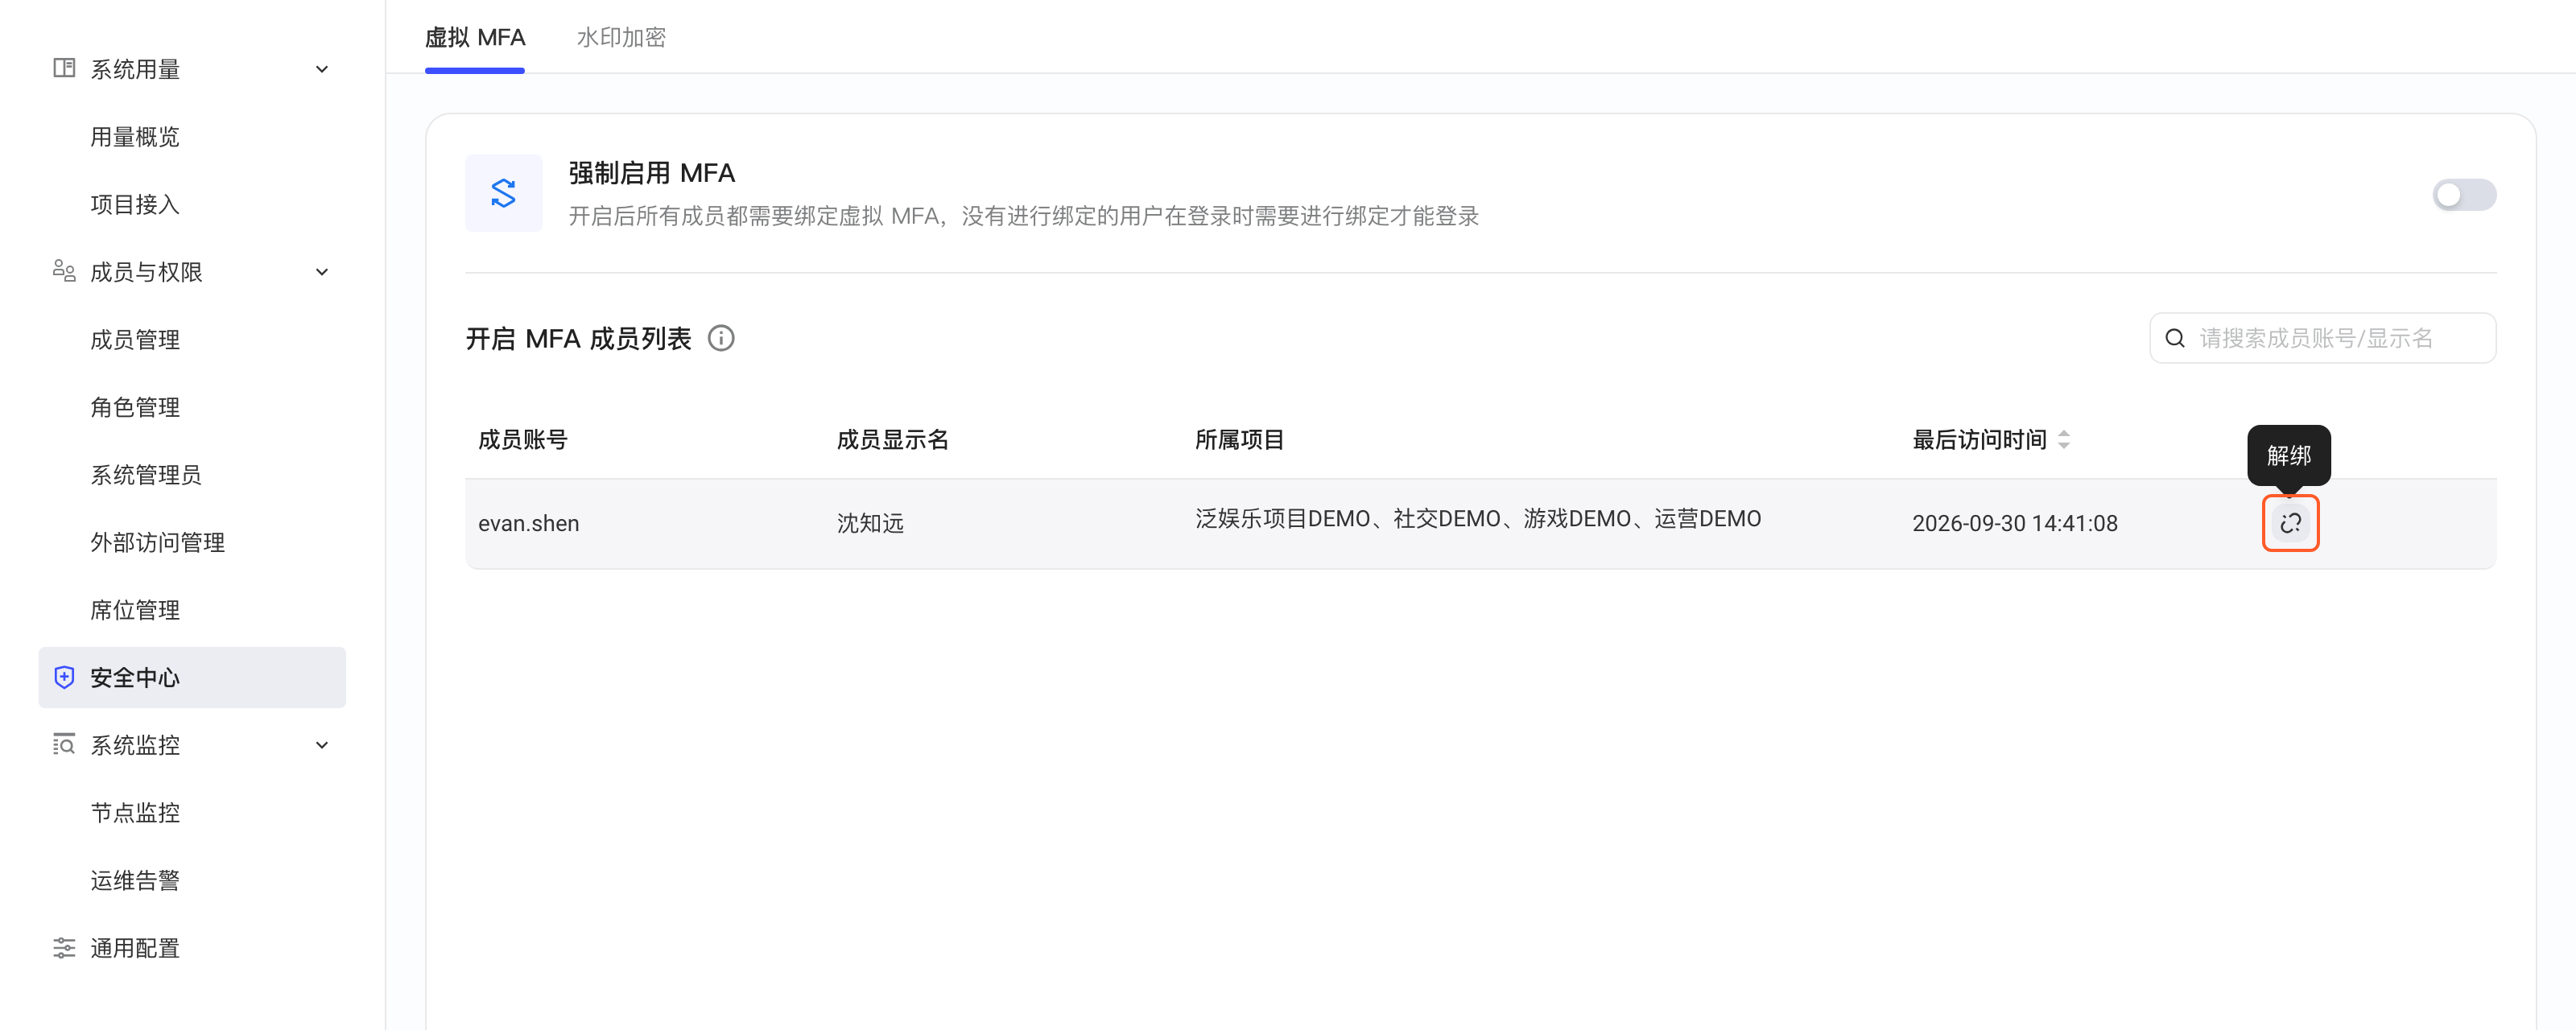Click the 沈知远 display name cell

[x=870, y=523]
